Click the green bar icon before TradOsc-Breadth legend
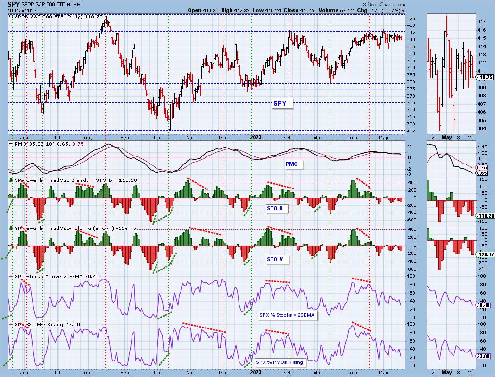495x377 pixels. click(x=11, y=180)
